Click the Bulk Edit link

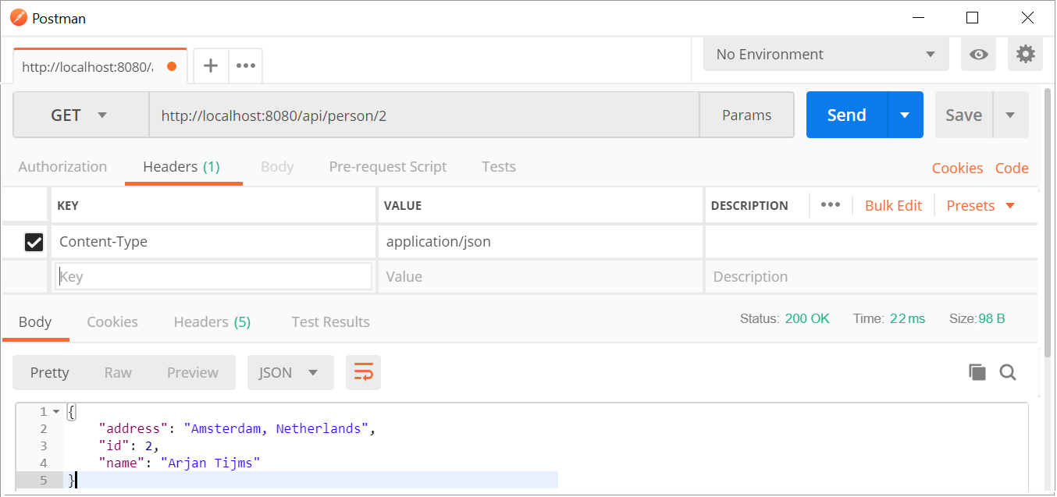pyautogui.click(x=893, y=206)
